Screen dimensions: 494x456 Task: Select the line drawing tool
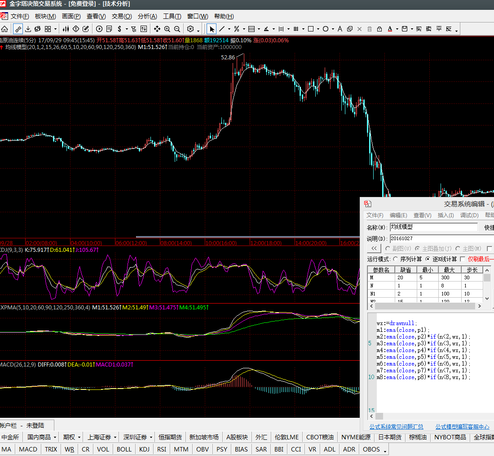(222, 29)
